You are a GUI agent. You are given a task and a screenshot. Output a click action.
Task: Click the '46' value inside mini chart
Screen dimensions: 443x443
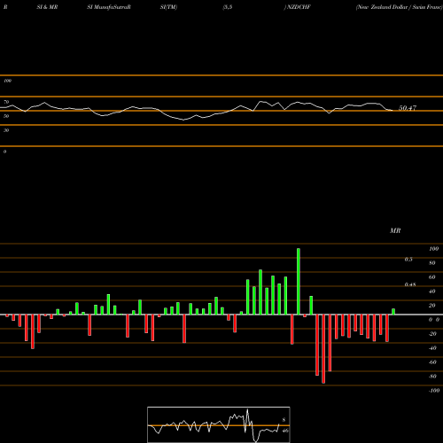click(285, 431)
